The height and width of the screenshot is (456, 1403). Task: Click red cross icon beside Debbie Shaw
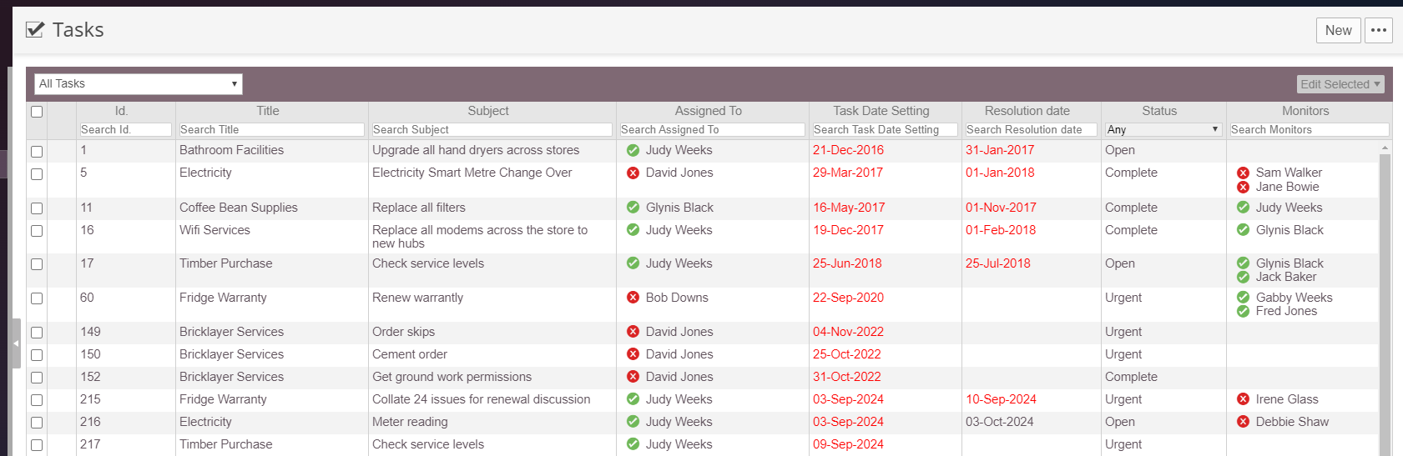(x=1244, y=422)
